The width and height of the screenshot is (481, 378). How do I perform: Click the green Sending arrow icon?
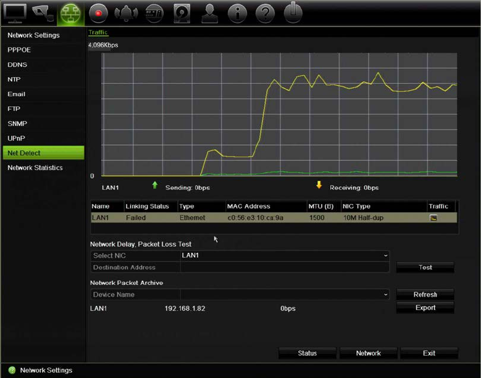pos(155,185)
